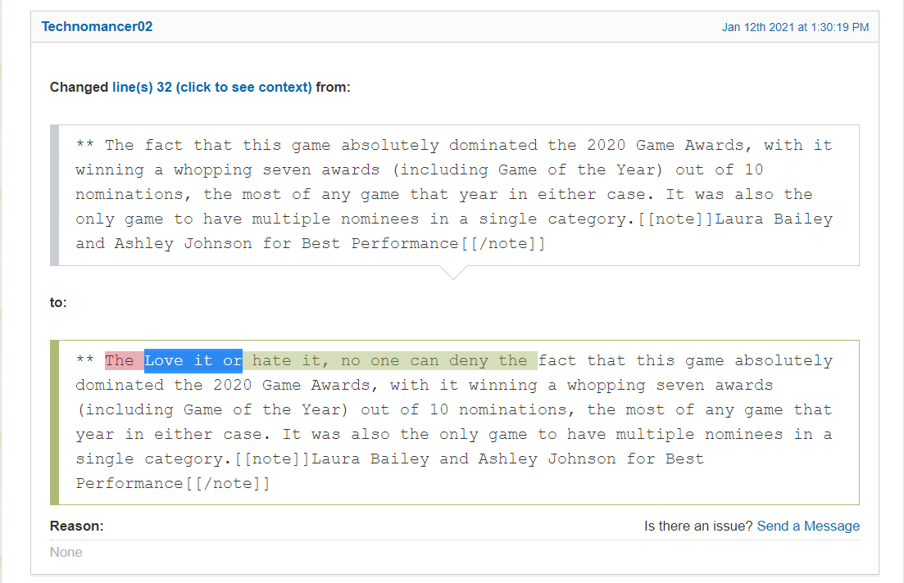Open line(s) 32 click to see context
The width and height of the screenshot is (904, 583).
coord(211,87)
